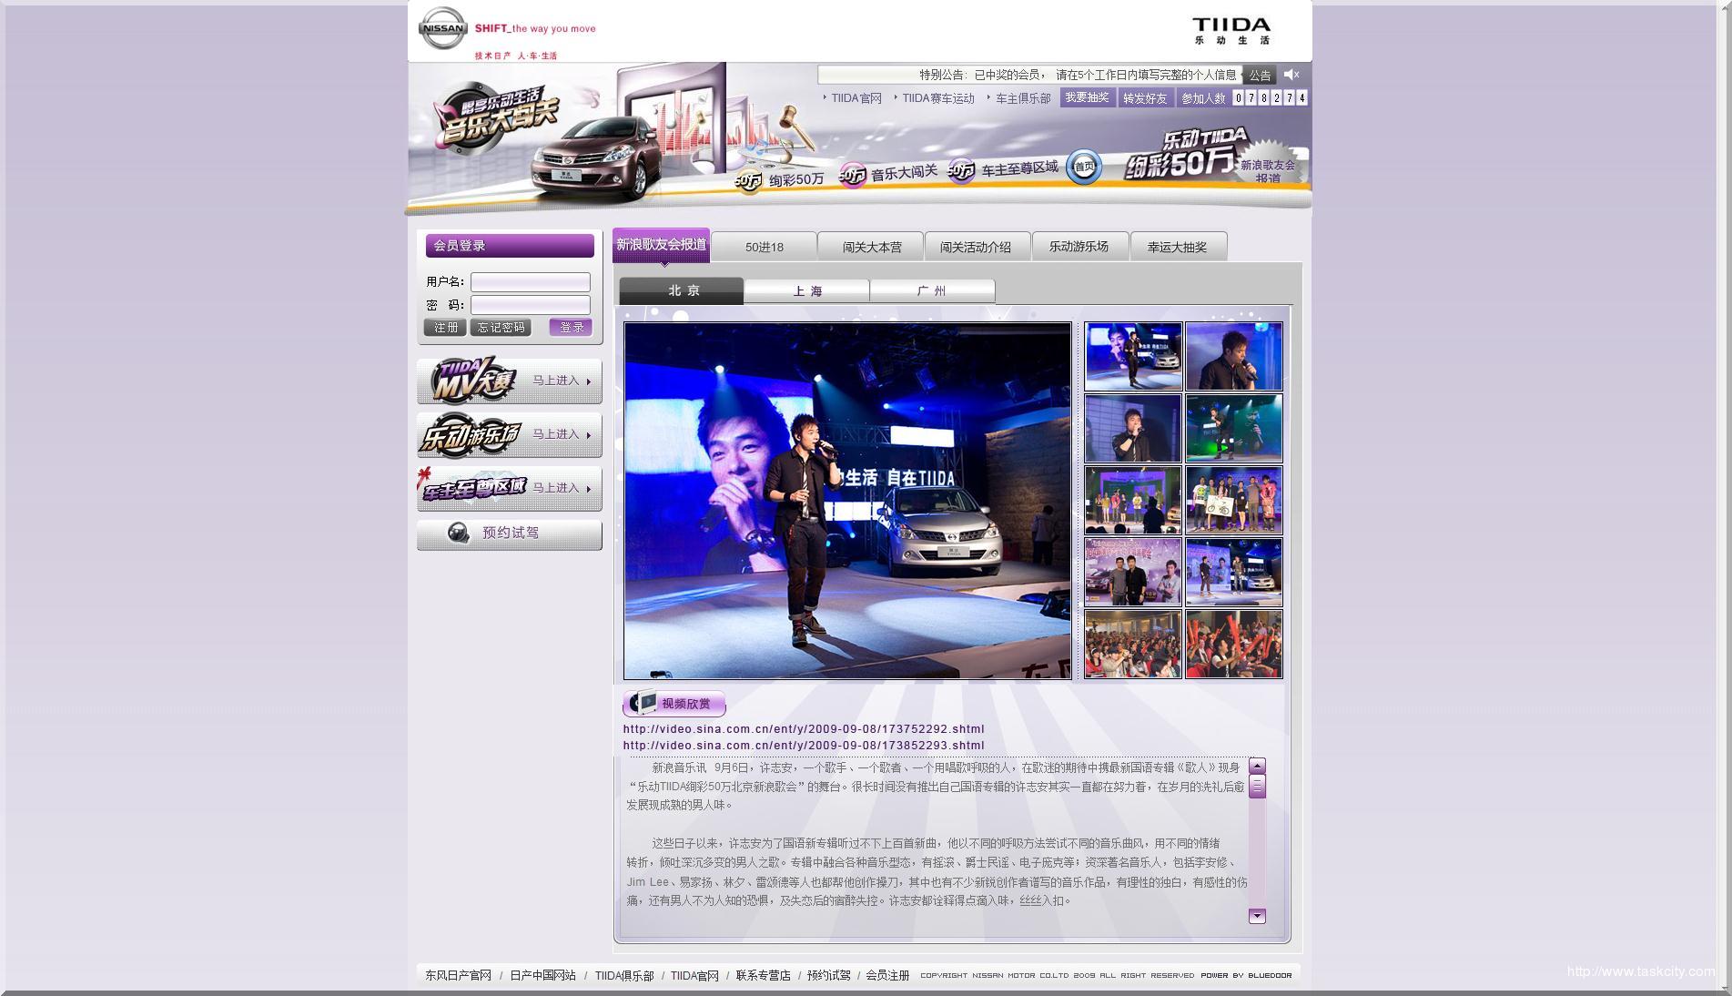Select the second-row left thumbnail
The image size is (1732, 996).
point(1133,428)
